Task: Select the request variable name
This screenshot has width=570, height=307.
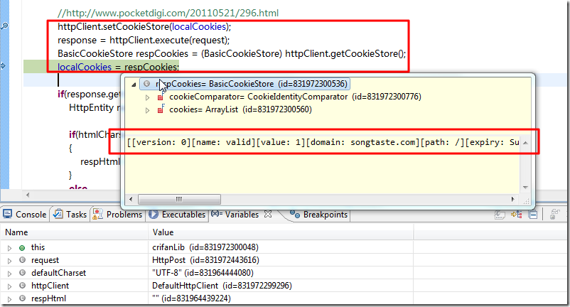Action: tap(45, 260)
